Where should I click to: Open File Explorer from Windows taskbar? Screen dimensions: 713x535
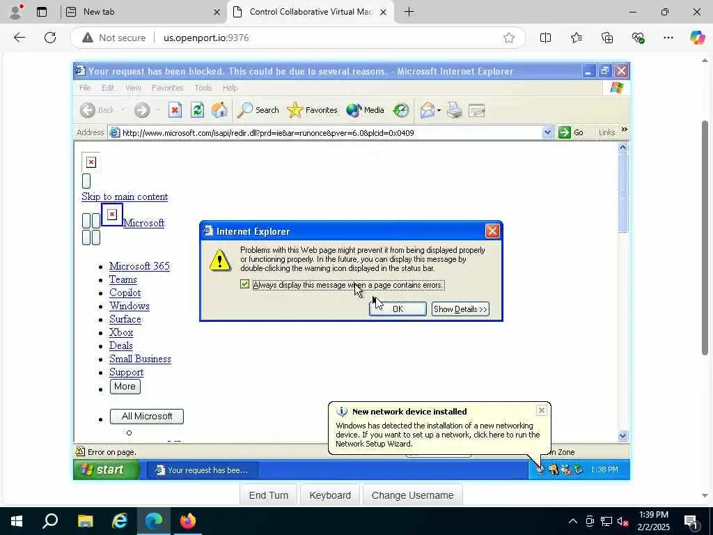[85, 520]
